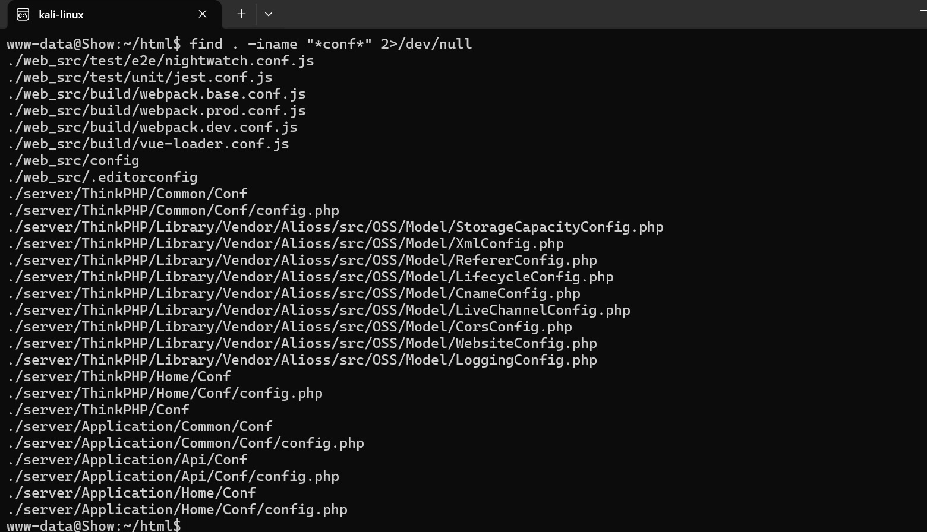Image resolution: width=927 pixels, height=532 pixels.
Task: Click the LifecycleConfig.php path line
Action: 310,277
